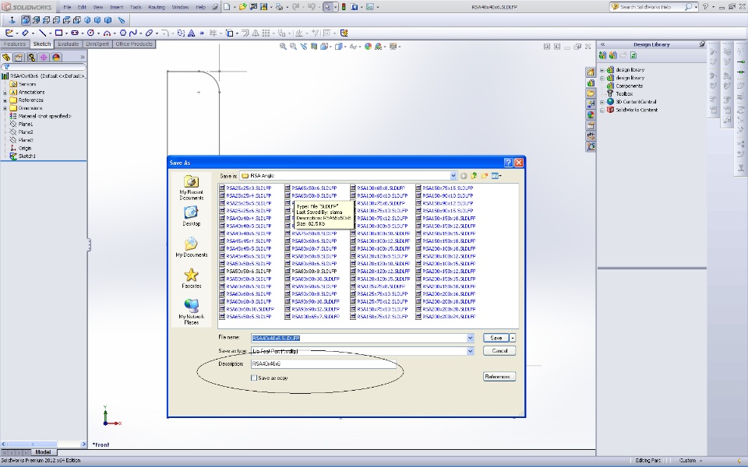Click the Rebuild traffic light icon
748x467 pixels.
pos(344,7)
